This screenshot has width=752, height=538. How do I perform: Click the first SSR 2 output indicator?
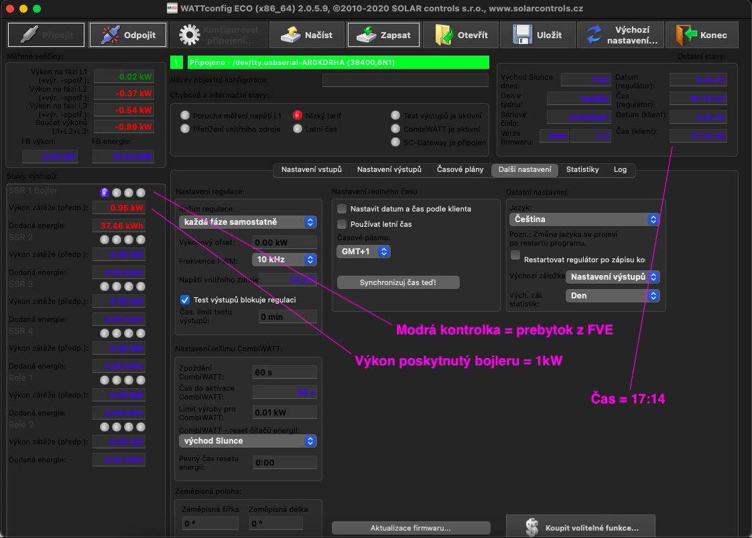[105, 240]
